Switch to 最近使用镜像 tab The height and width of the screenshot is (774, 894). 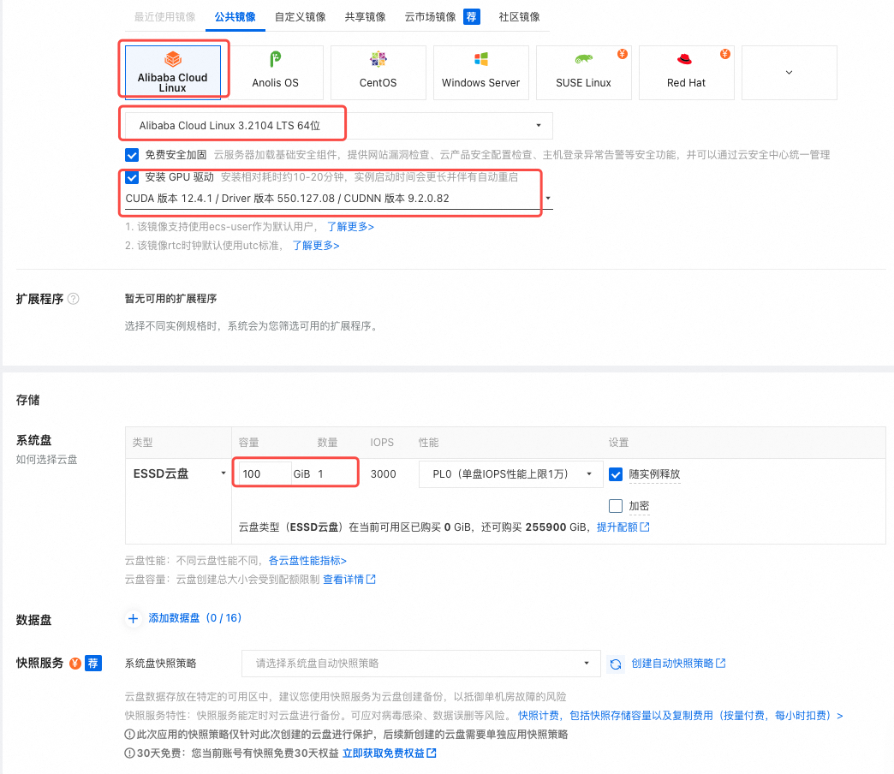pos(164,16)
